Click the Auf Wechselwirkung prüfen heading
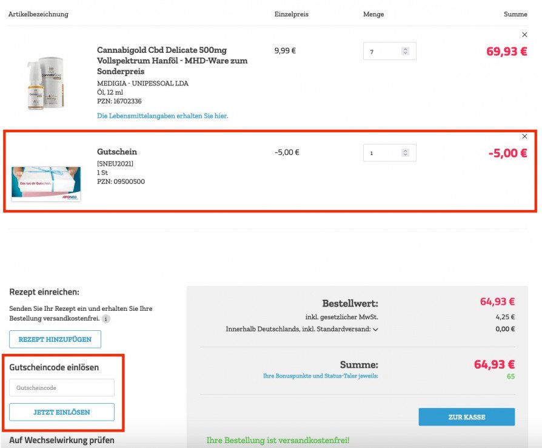 point(62,440)
